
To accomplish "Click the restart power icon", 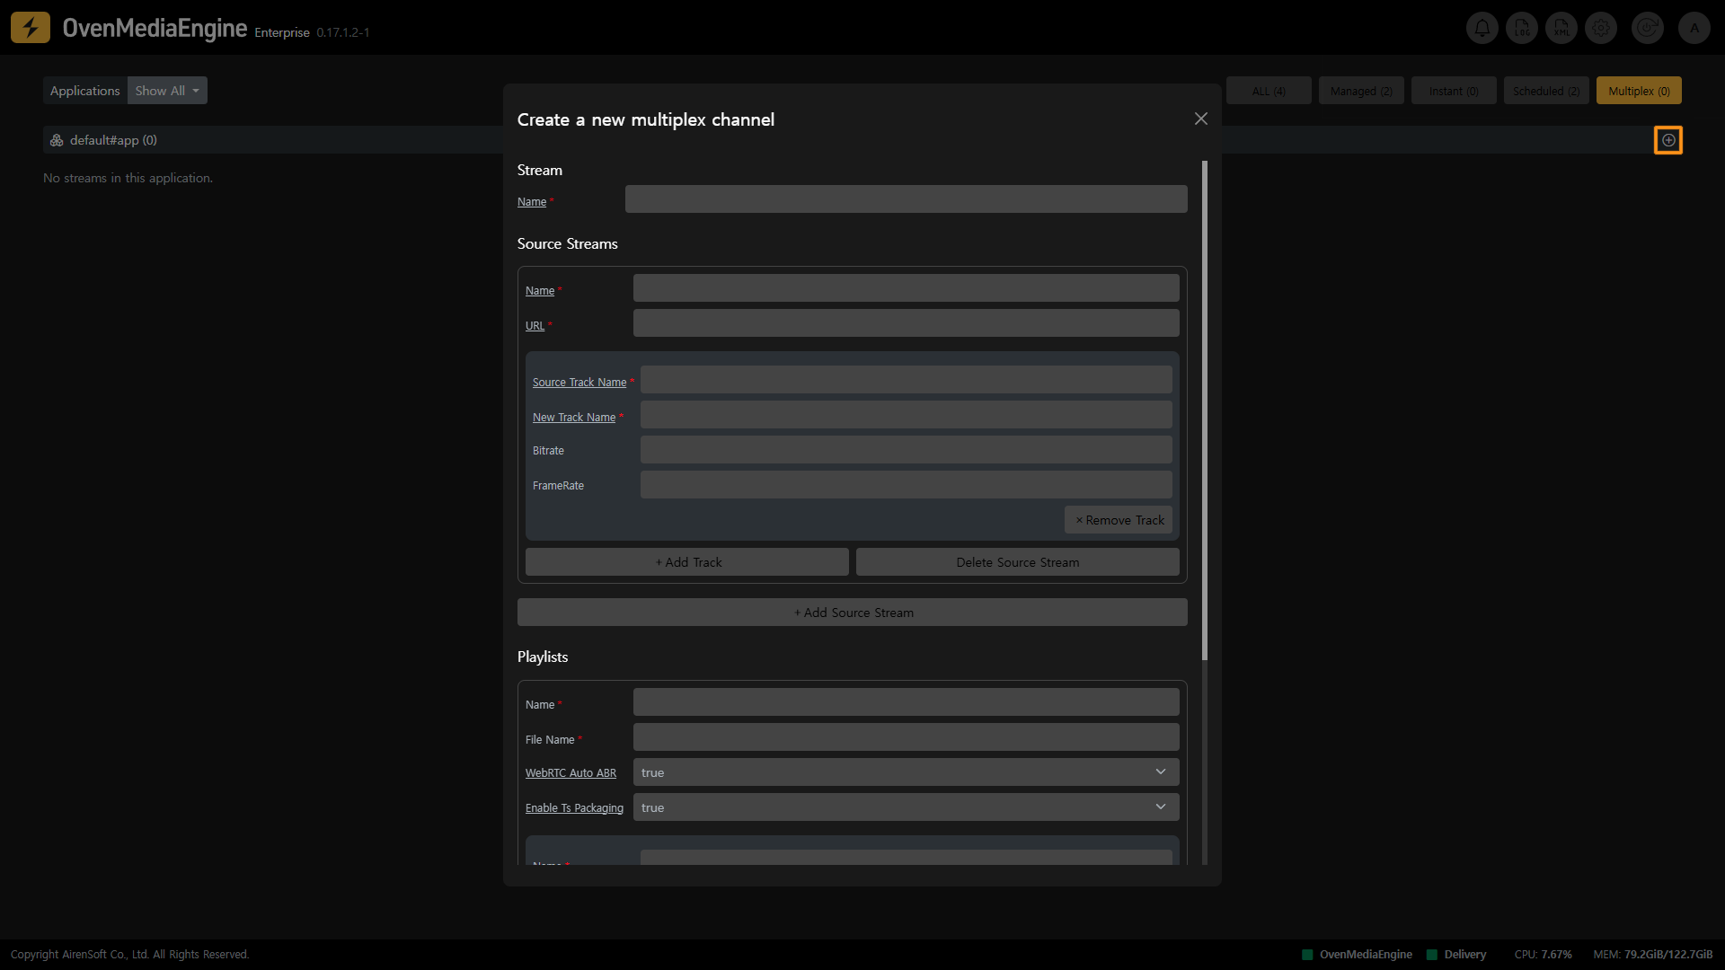I will [1647, 28].
